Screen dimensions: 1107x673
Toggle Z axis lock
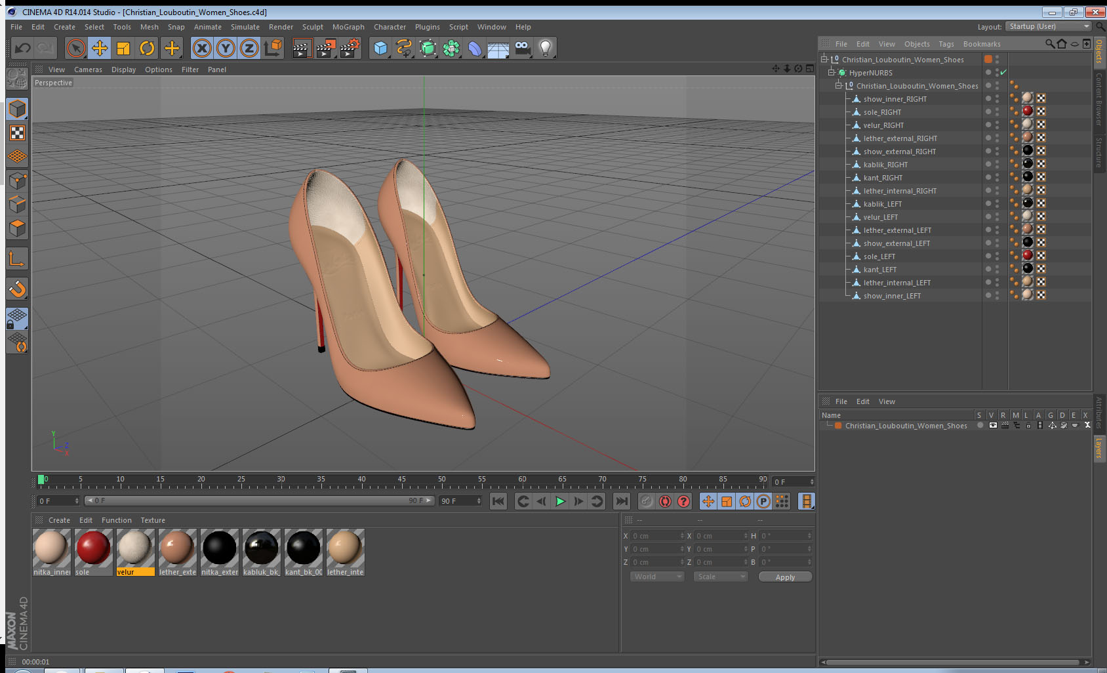pyautogui.click(x=249, y=48)
